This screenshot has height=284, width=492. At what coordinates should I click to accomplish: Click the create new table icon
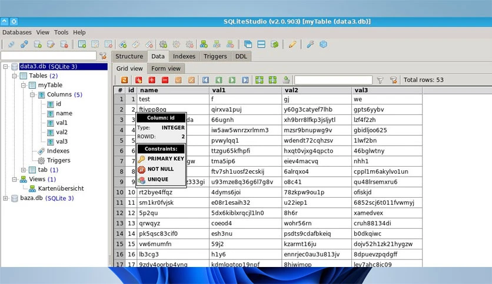click(82, 45)
